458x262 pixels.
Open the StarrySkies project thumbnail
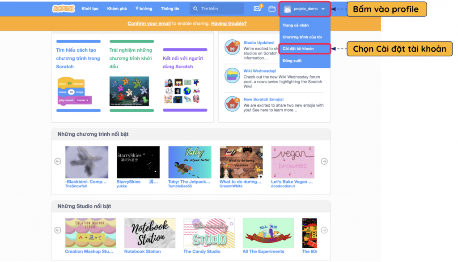(138, 162)
